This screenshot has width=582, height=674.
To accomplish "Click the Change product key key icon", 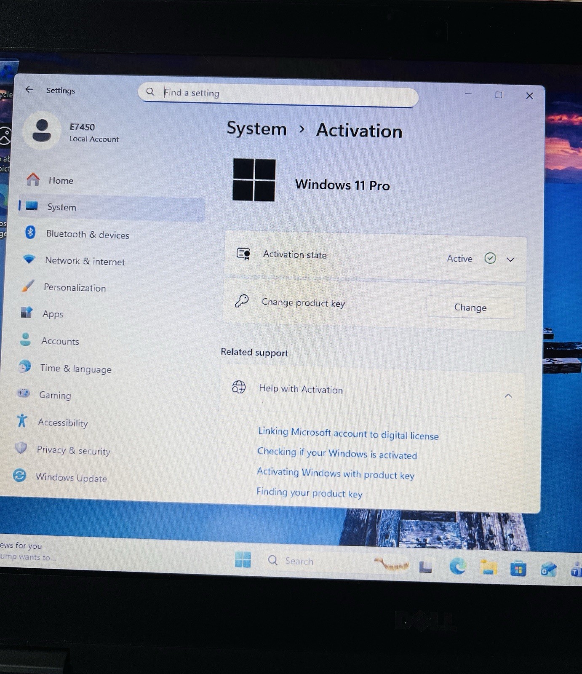I will pos(242,300).
